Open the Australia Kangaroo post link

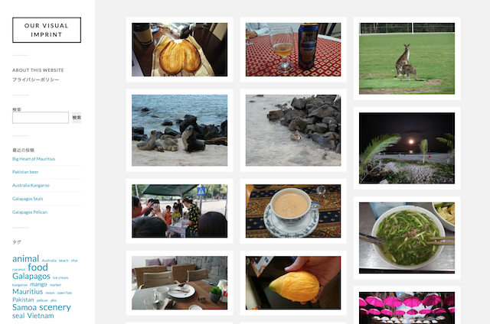pyautogui.click(x=31, y=185)
